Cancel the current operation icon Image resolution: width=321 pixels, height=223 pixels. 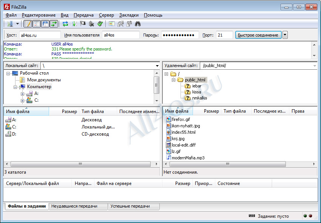pyautogui.click(x=83, y=24)
